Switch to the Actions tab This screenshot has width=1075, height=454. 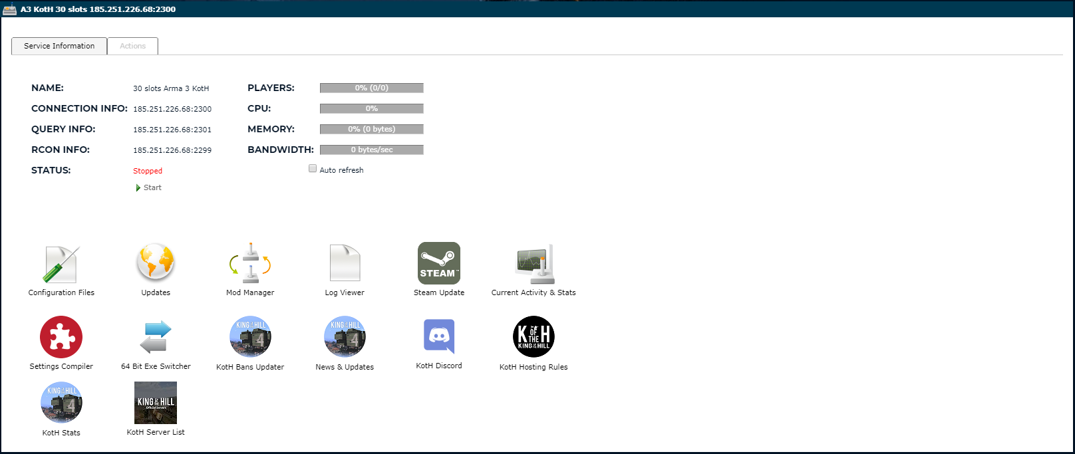(x=132, y=46)
